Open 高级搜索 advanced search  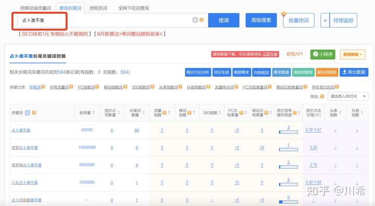(x=261, y=20)
